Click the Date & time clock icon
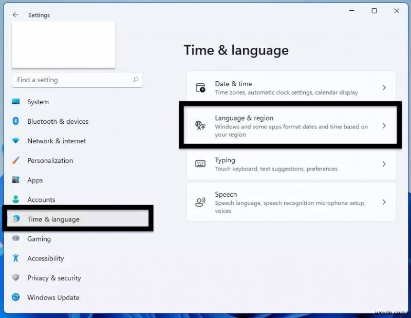411x318 pixels. tap(201, 88)
